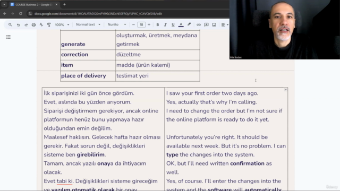
Task: Reload the page
Action: (x=21, y=14)
